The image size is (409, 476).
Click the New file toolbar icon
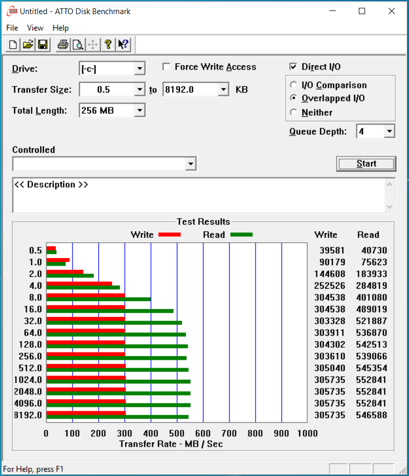(x=13, y=45)
